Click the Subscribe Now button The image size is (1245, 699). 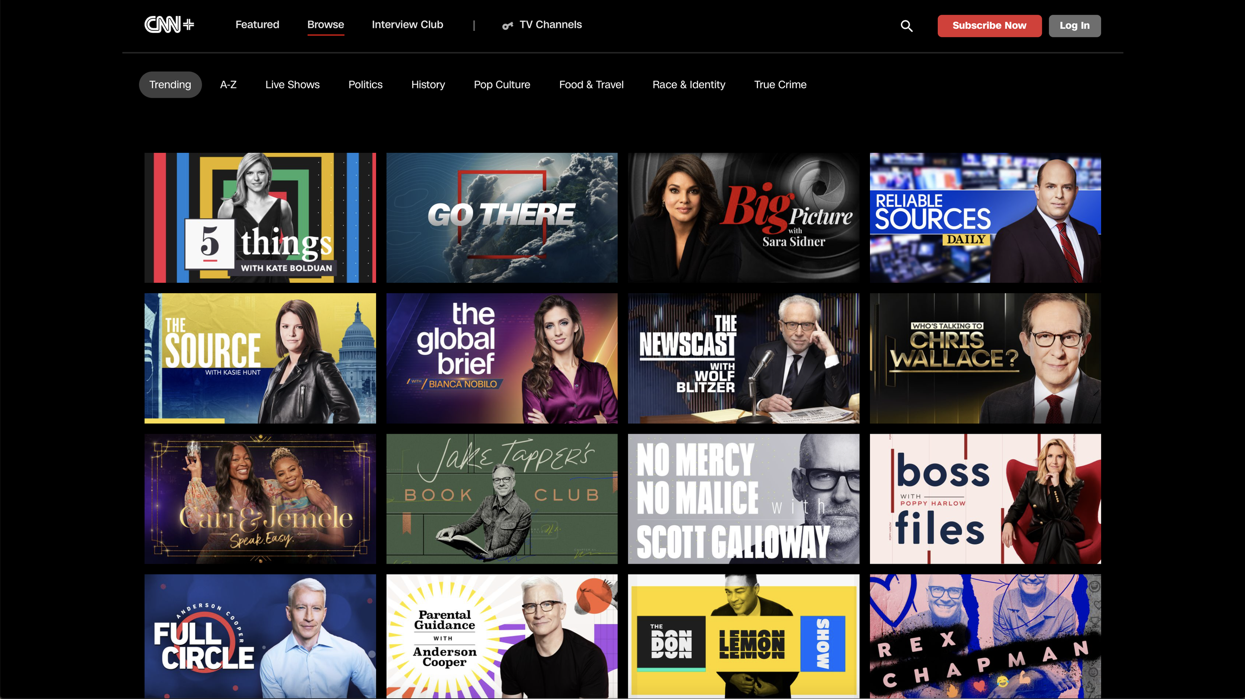[x=989, y=25]
